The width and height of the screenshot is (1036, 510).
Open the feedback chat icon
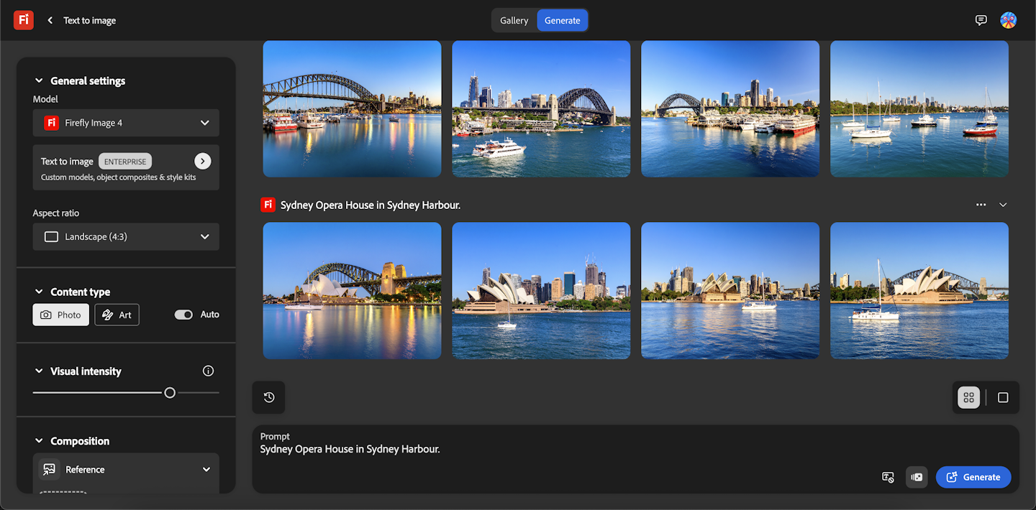click(981, 20)
